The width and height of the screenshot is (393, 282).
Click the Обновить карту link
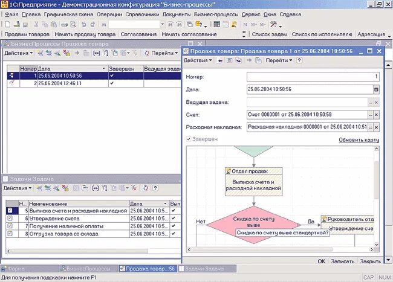point(359,140)
